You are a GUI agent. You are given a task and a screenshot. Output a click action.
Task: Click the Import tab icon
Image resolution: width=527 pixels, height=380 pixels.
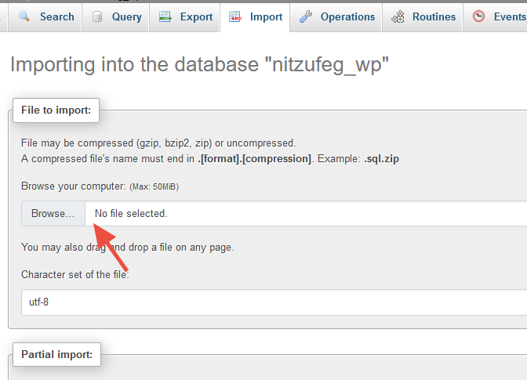point(235,16)
